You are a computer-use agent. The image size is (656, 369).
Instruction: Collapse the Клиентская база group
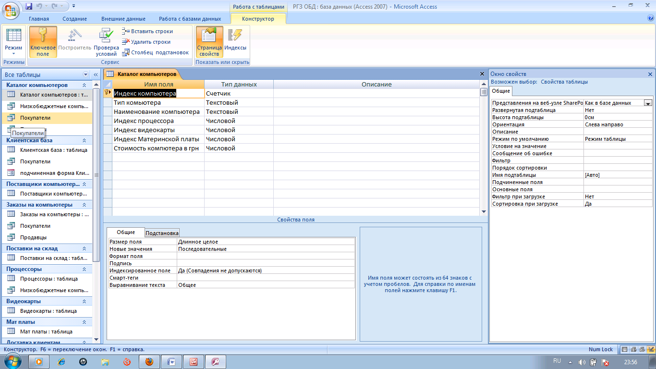point(84,140)
